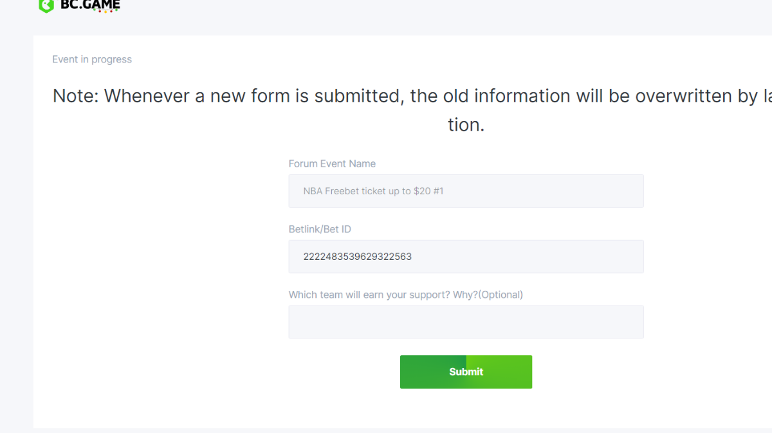Click into the Betlink/Bet ID input
The image size is (772, 433).
tap(466, 257)
